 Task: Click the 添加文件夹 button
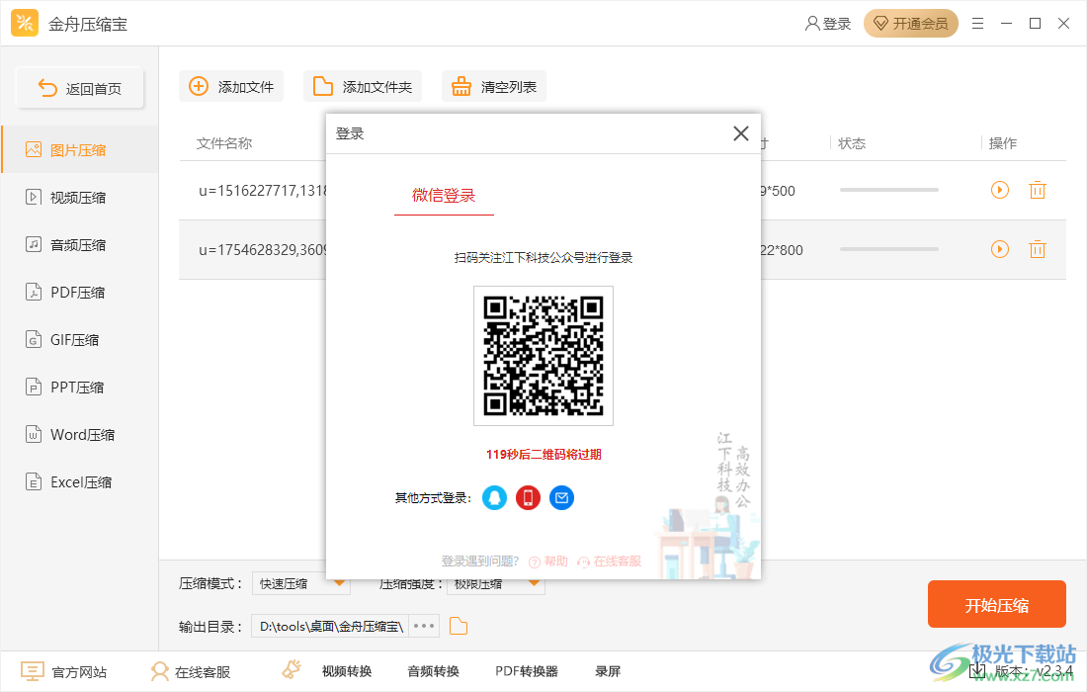click(x=363, y=87)
